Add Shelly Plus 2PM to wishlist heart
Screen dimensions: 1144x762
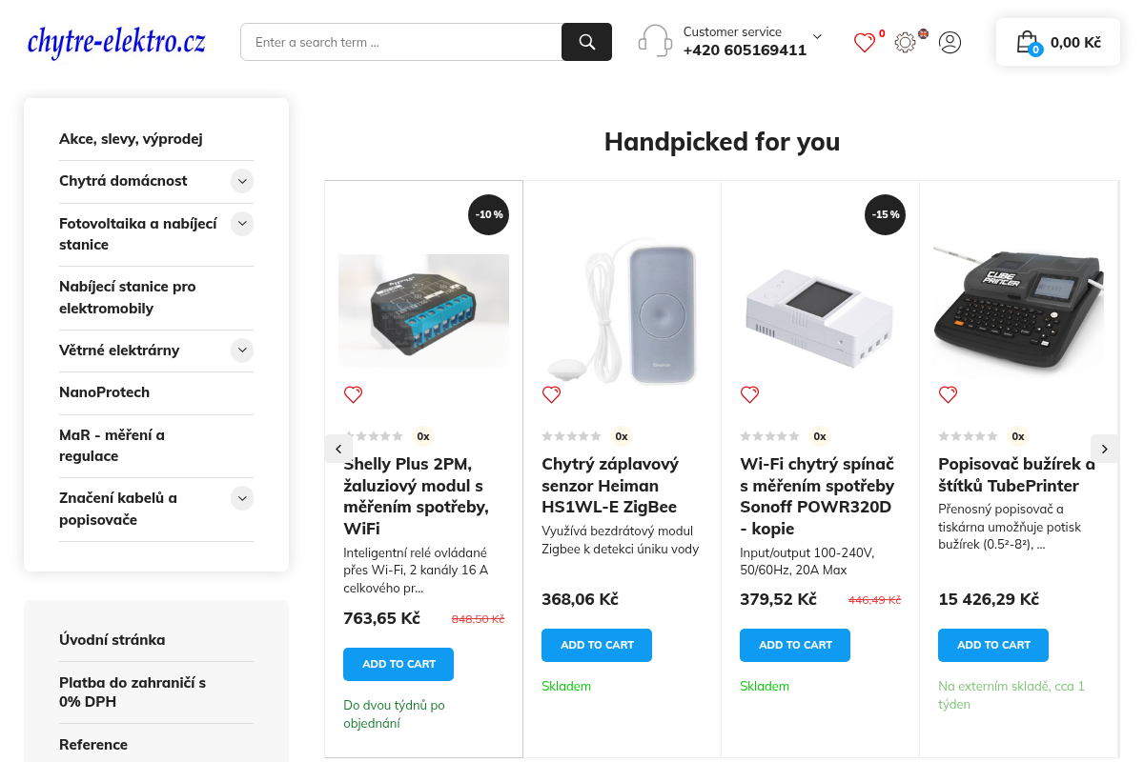(353, 394)
